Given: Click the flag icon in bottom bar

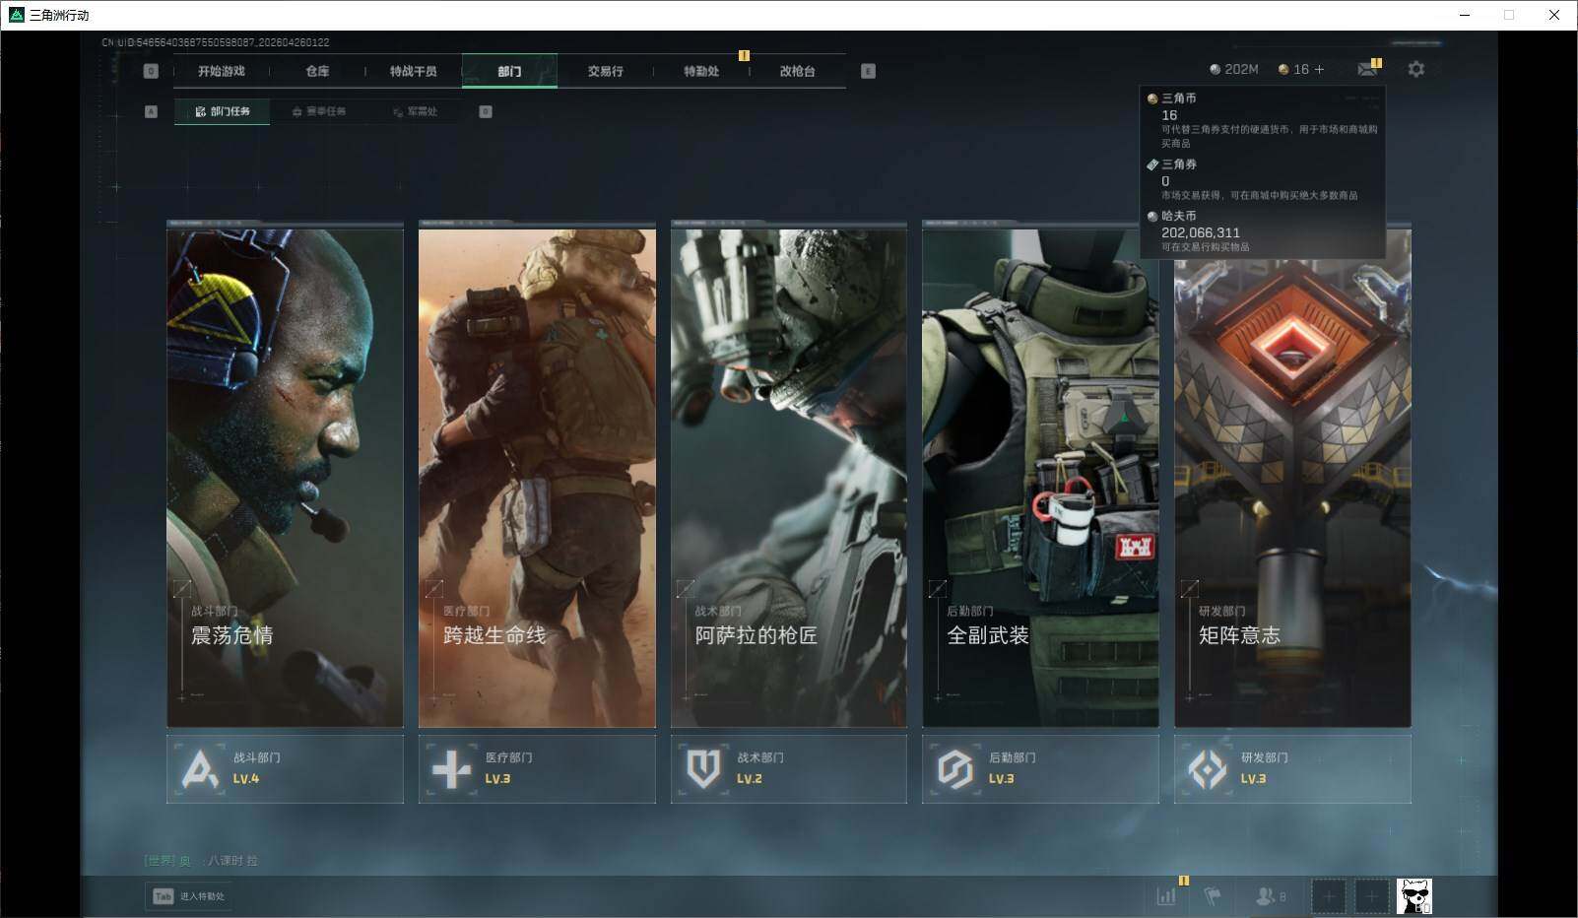Looking at the screenshot, I should [x=1213, y=895].
